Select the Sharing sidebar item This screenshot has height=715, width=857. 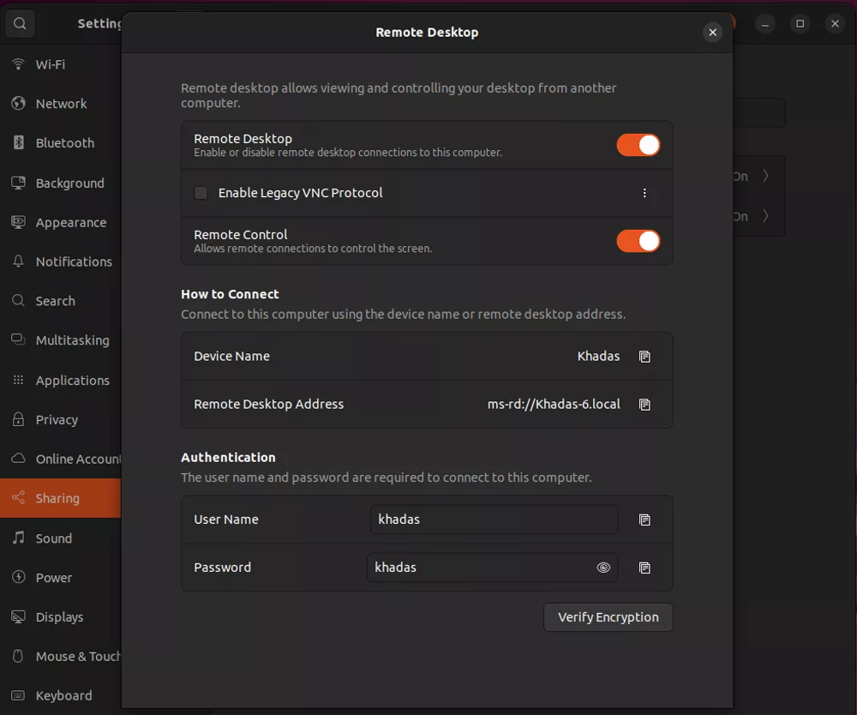click(x=61, y=499)
